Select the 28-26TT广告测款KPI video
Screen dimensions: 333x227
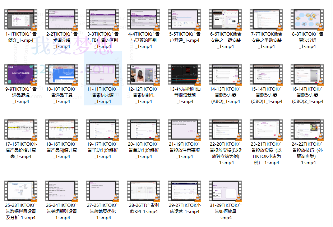click(144, 191)
